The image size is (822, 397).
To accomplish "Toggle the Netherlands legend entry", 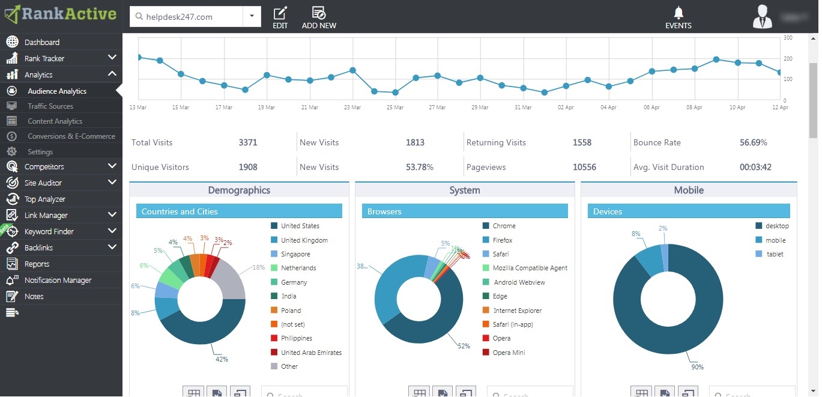I will pos(293,268).
